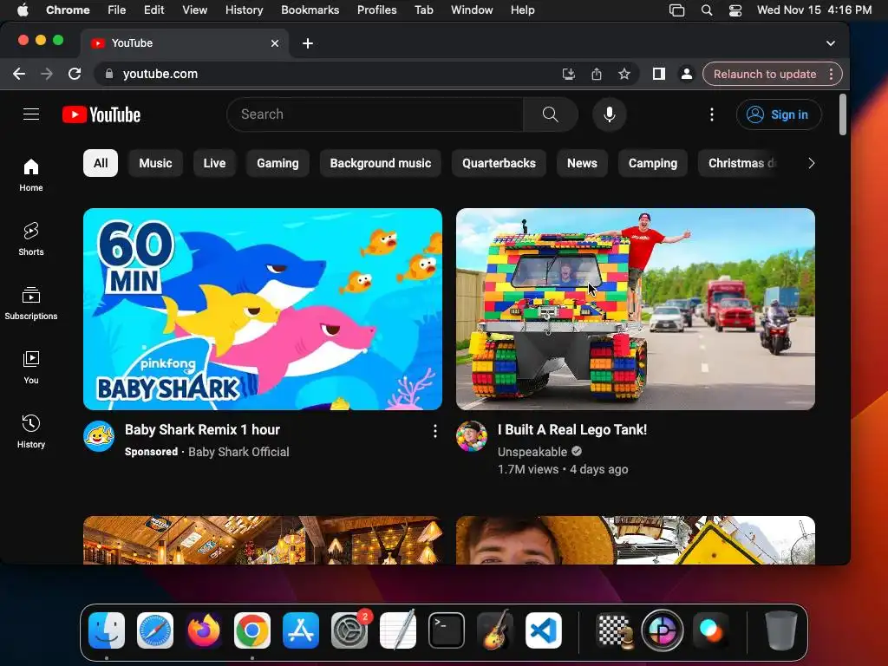
Task: Open the YouTube hamburger guide menu
Action: tap(31, 114)
